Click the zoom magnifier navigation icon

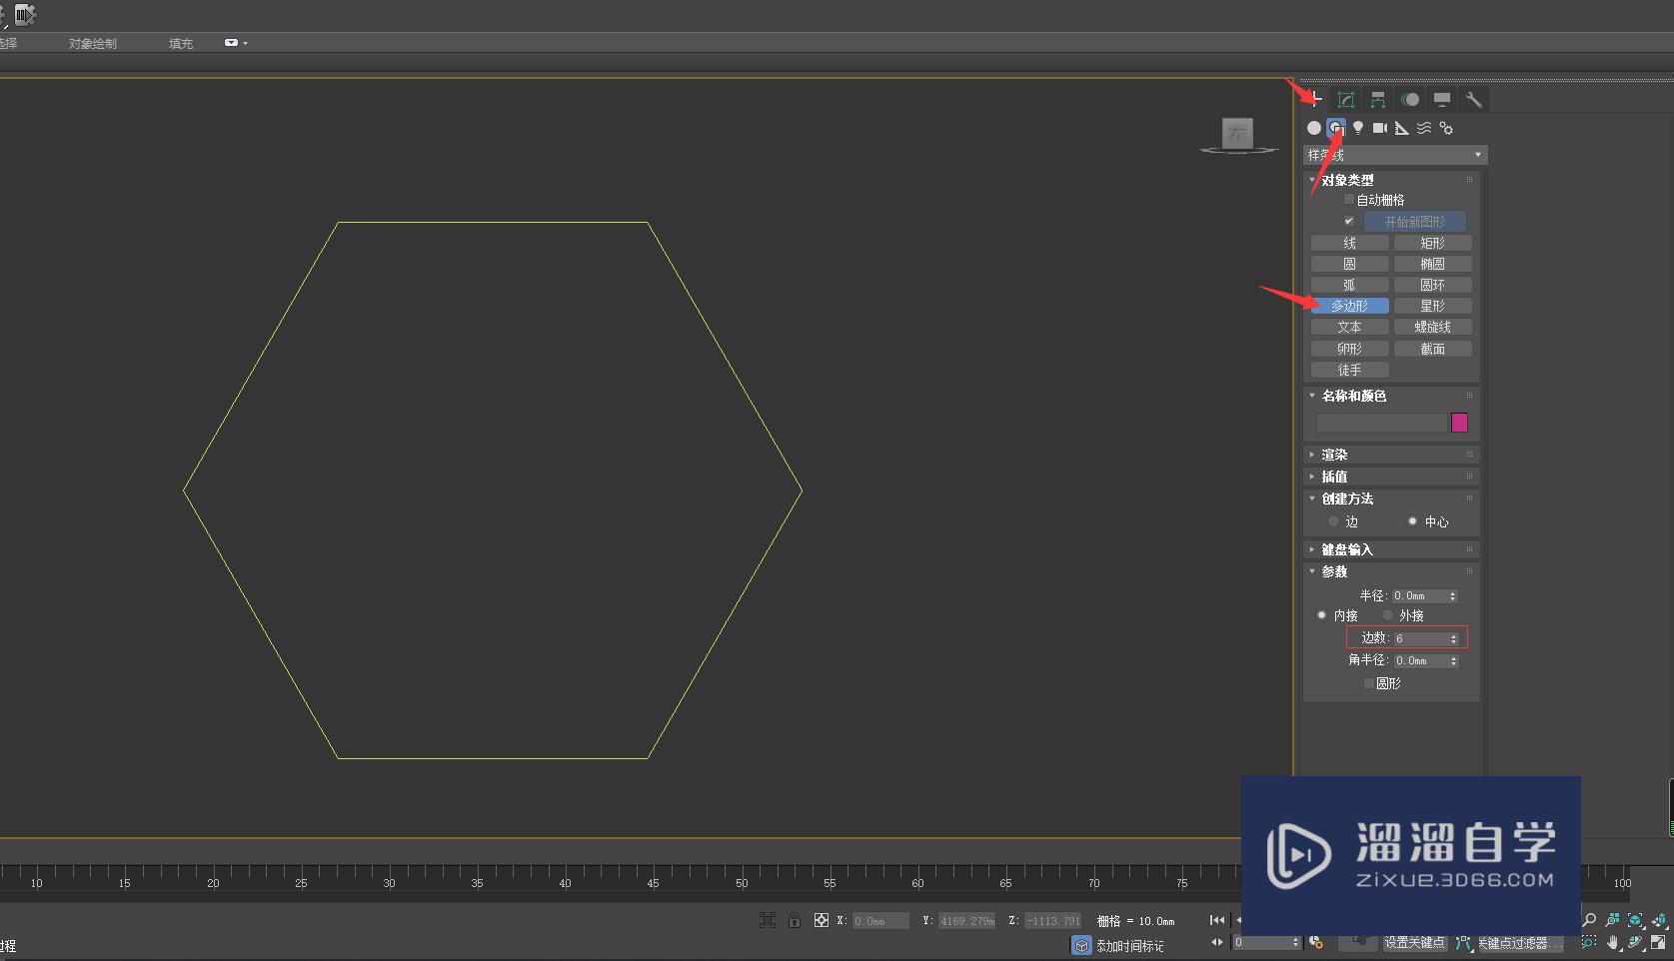tap(1589, 920)
